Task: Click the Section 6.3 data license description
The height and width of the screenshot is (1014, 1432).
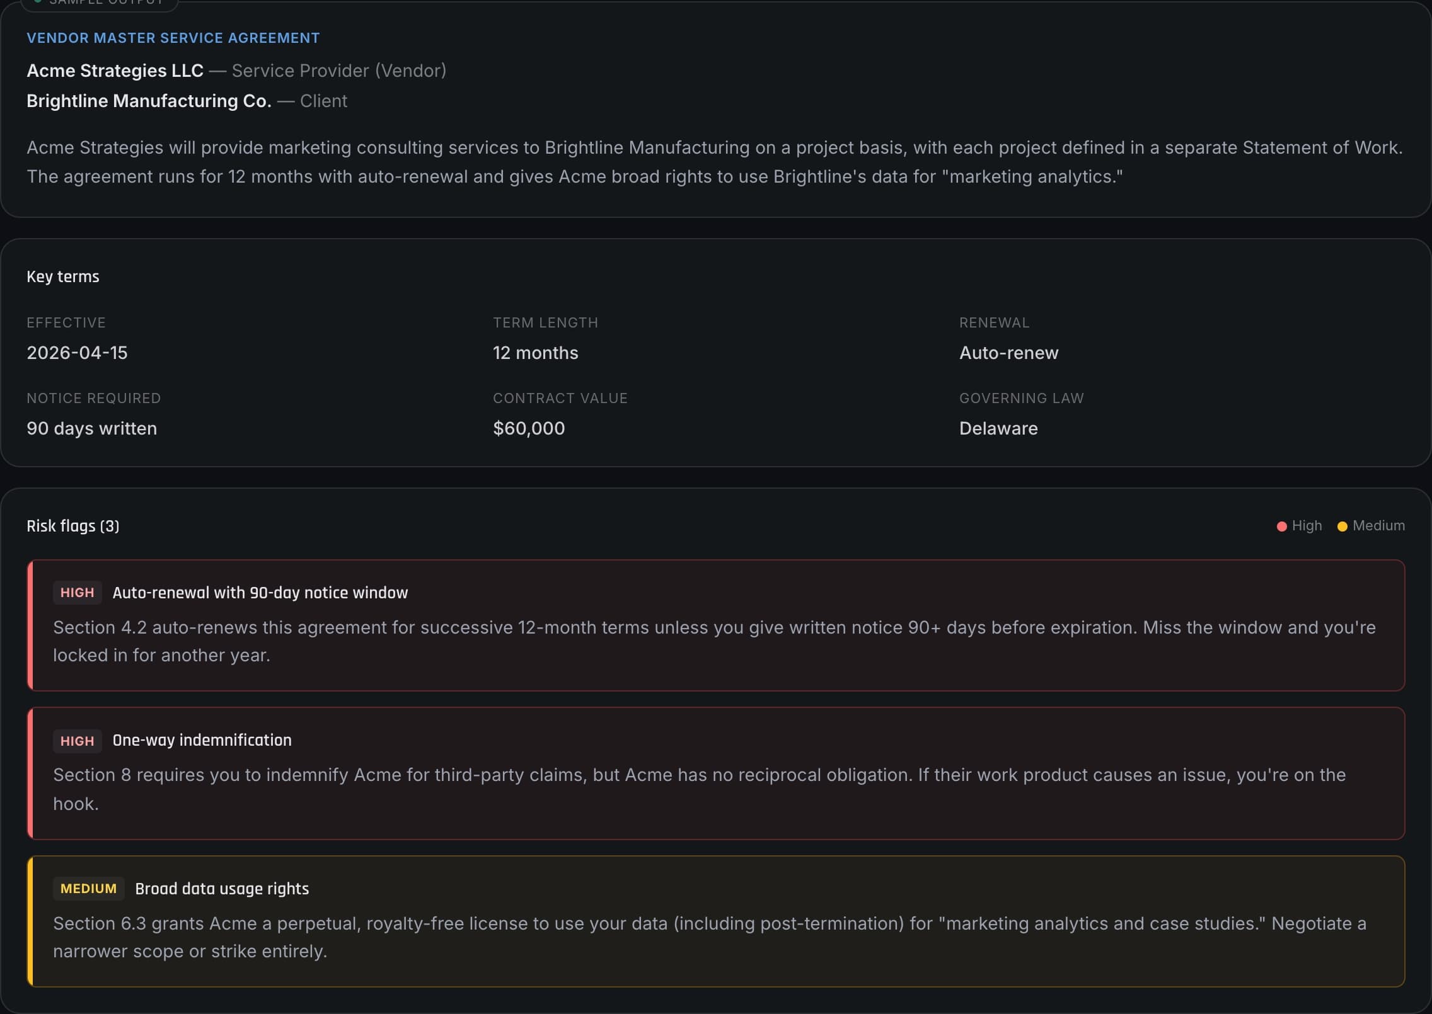Action: click(x=710, y=937)
